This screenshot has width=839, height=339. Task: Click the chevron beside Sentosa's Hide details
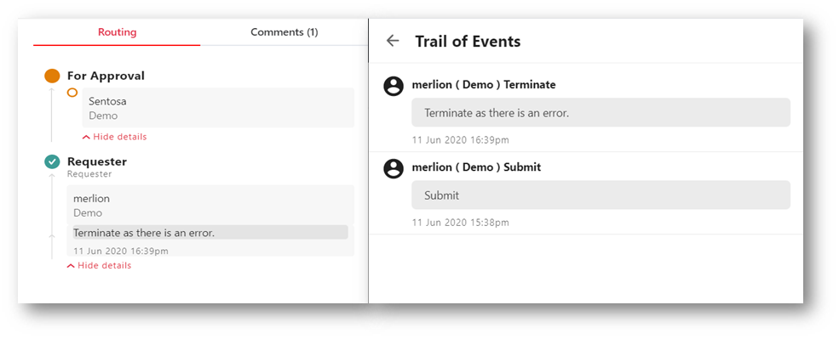click(x=86, y=137)
